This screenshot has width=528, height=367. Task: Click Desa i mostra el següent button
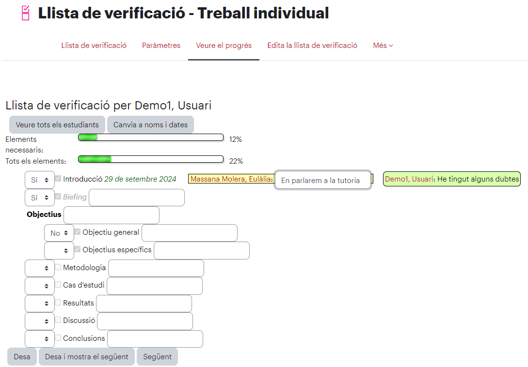pyautogui.click(x=86, y=356)
